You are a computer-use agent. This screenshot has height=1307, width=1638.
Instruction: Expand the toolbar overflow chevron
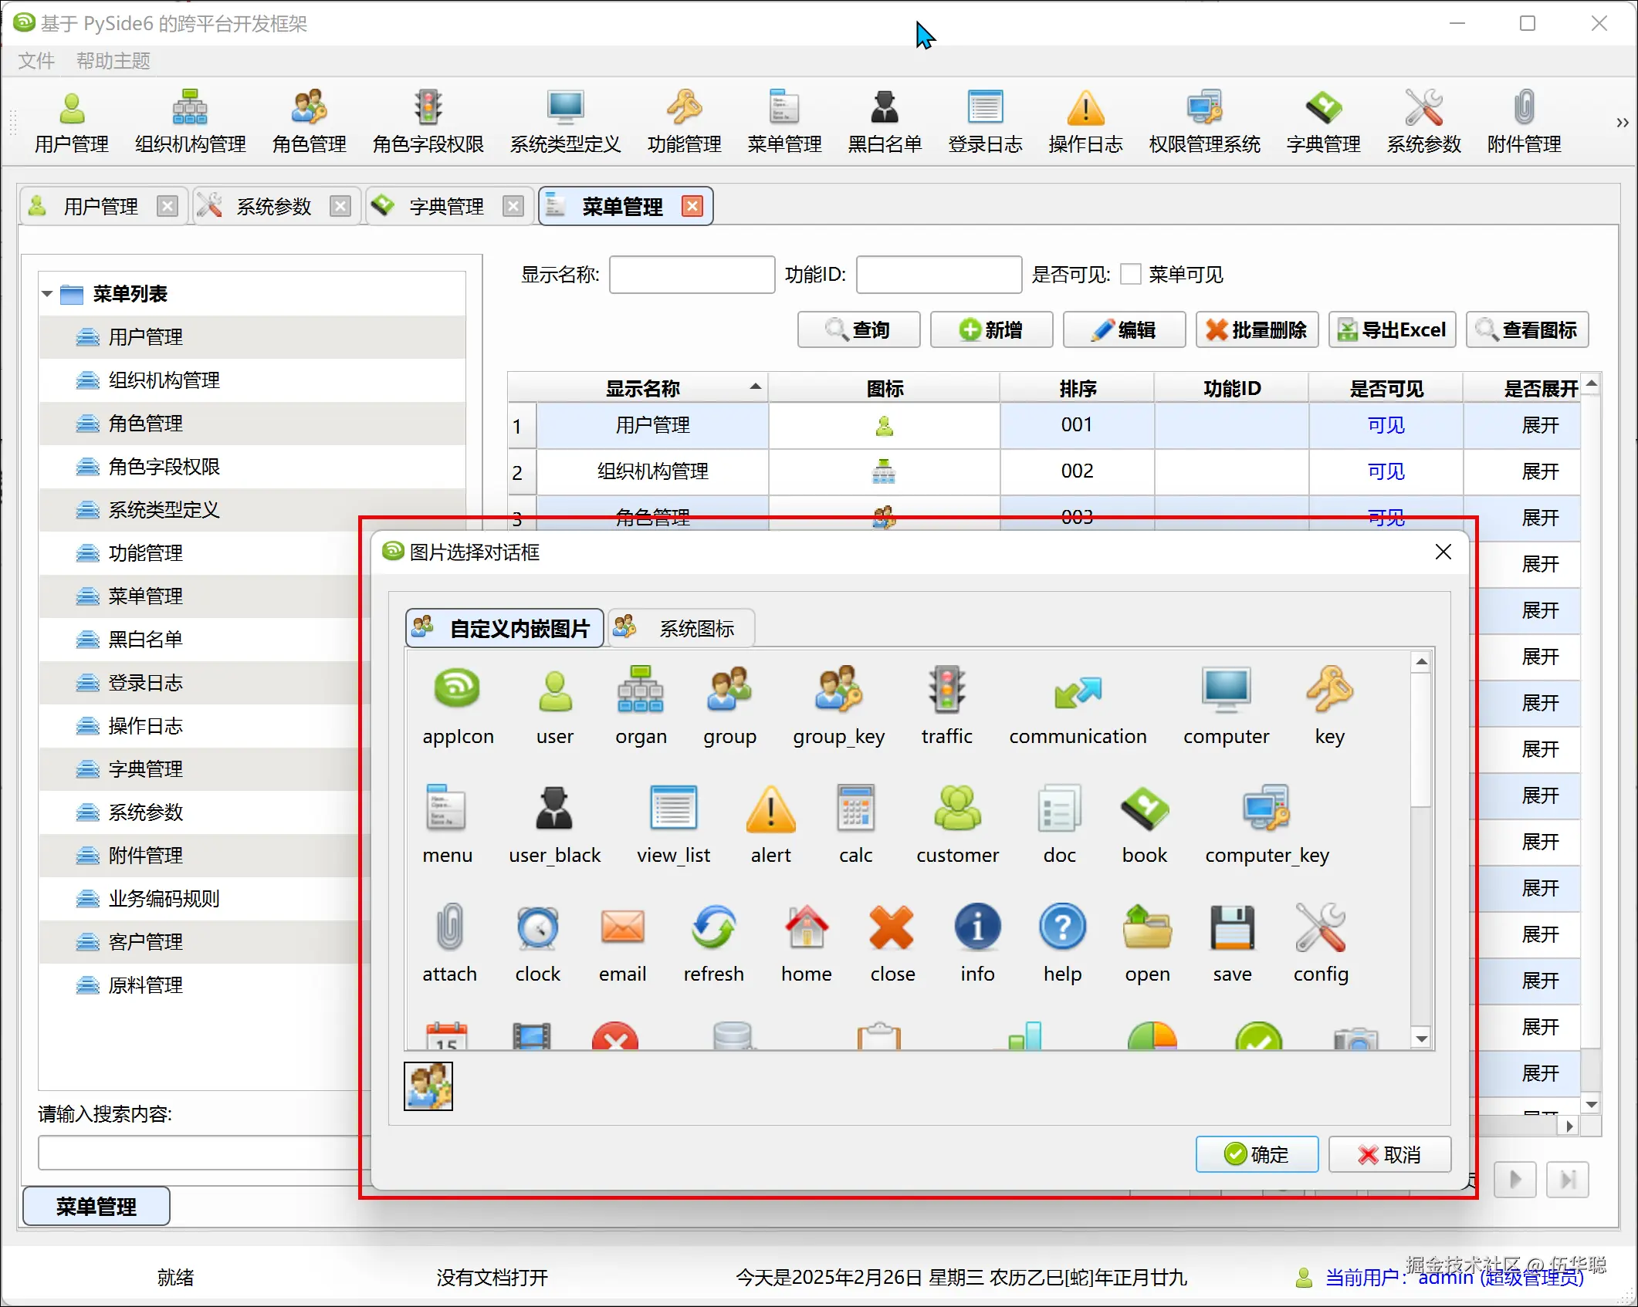point(1622,123)
